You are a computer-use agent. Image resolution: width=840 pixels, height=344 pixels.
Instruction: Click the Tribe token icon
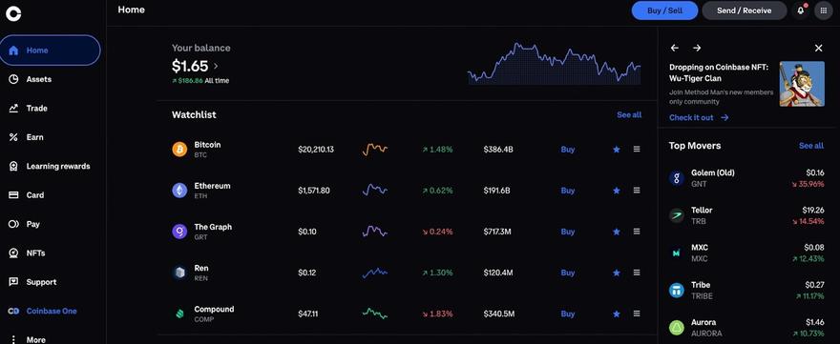point(677,291)
